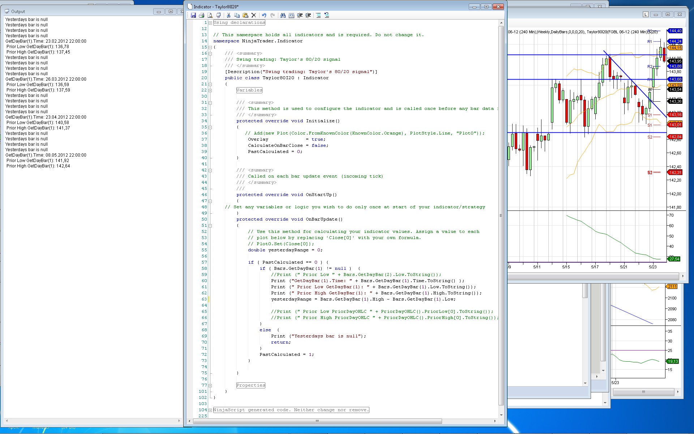Click the L button on chart title bar
Image resolution: width=694 pixels, height=434 pixels.
[646, 14]
